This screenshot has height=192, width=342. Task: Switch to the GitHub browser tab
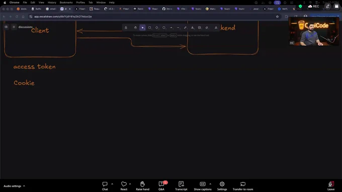[167, 9]
